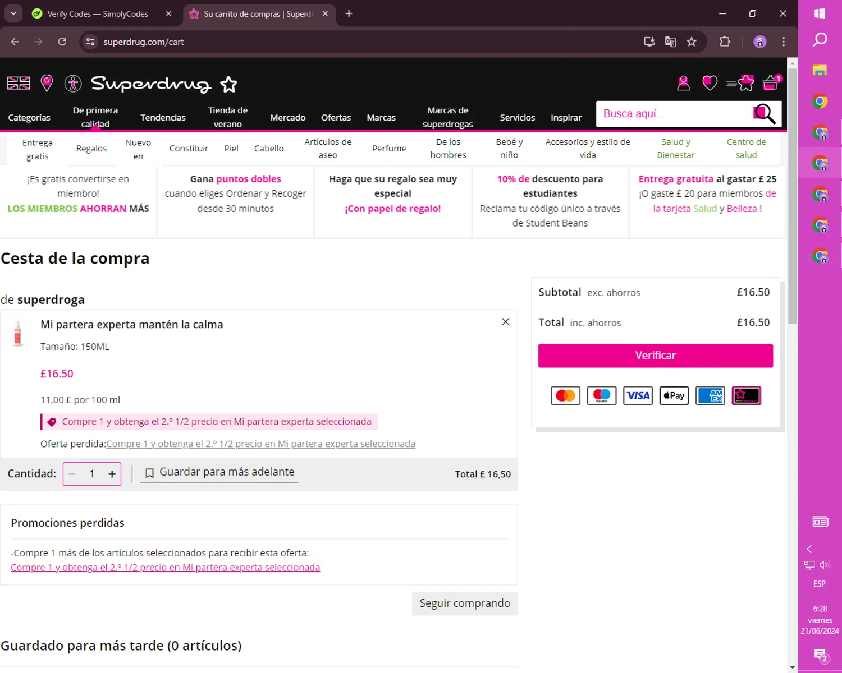The height and width of the screenshot is (673, 842).
Task: Click the Superdrug logo
Action: pyautogui.click(x=164, y=84)
